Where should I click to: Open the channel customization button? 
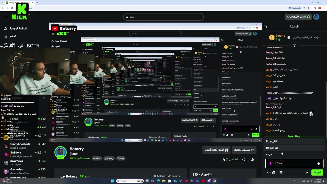244,150
